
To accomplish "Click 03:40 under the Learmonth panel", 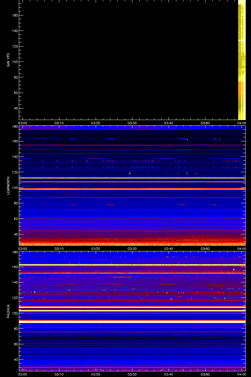I will point(169,249).
